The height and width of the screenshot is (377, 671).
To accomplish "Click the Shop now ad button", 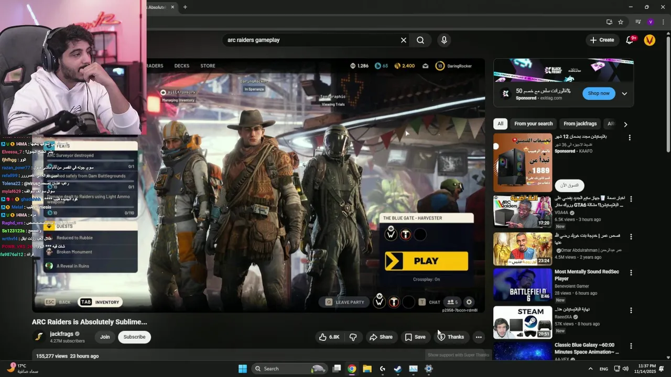I will tap(598, 93).
